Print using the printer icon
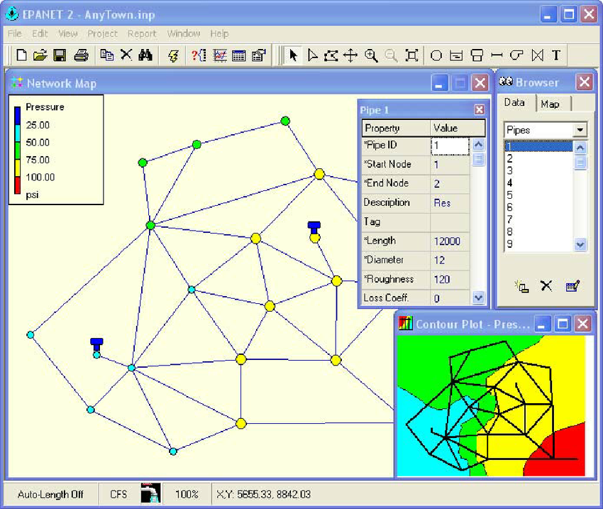This screenshot has height=509, width=603. pyautogui.click(x=81, y=55)
